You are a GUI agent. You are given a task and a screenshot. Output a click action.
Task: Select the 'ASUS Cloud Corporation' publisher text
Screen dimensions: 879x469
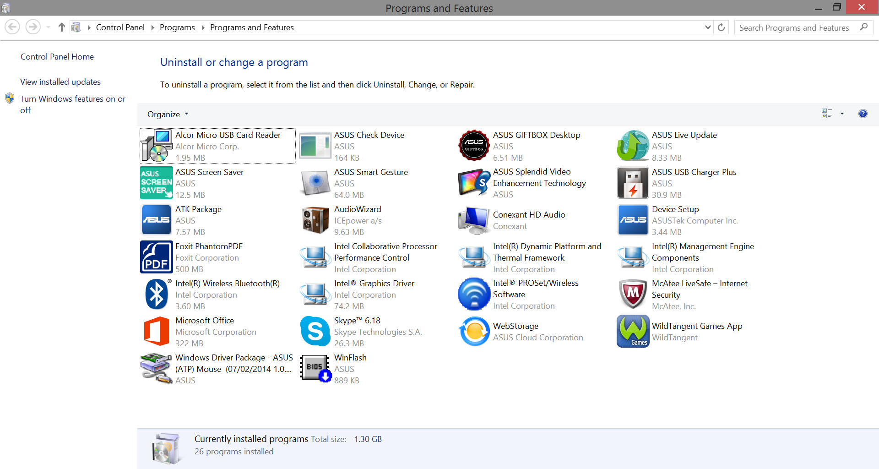pyautogui.click(x=538, y=338)
